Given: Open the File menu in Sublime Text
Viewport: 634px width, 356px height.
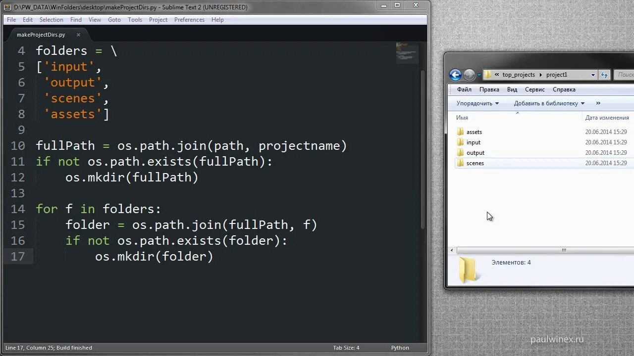Looking at the screenshot, I should point(11,20).
